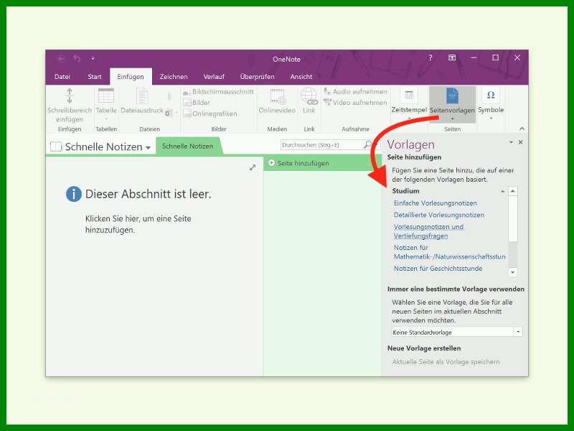Pick Notizen für Mathematik-/Naturwissenschaftsstunde template
The image size is (574, 431).
click(x=450, y=252)
